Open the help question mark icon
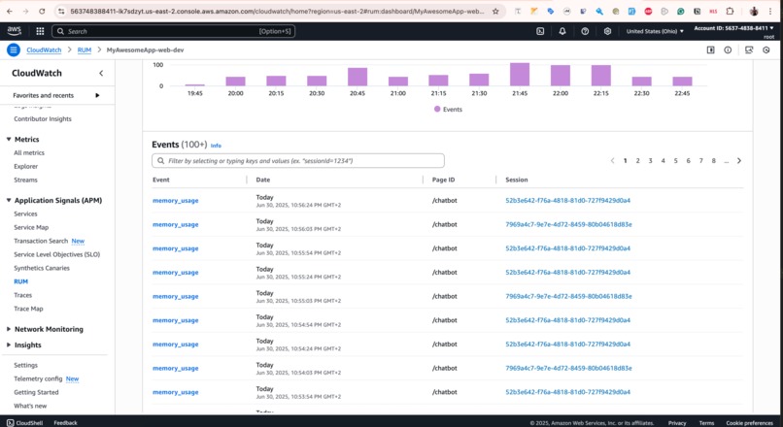The height and width of the screenshot is (427, 783). pos(585,31)
